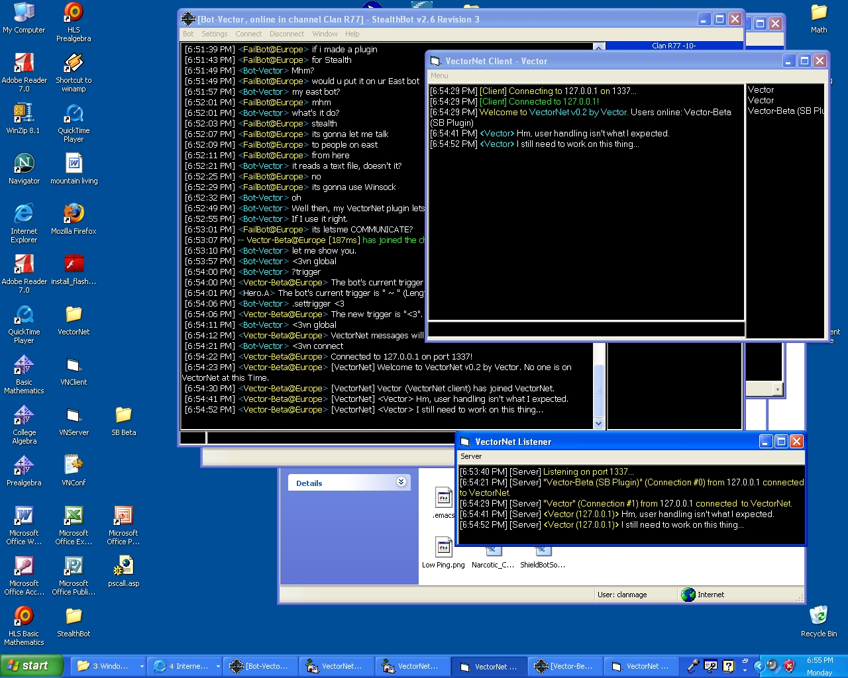Launch Microsoft Office PowerPoint shortcut

123,525
